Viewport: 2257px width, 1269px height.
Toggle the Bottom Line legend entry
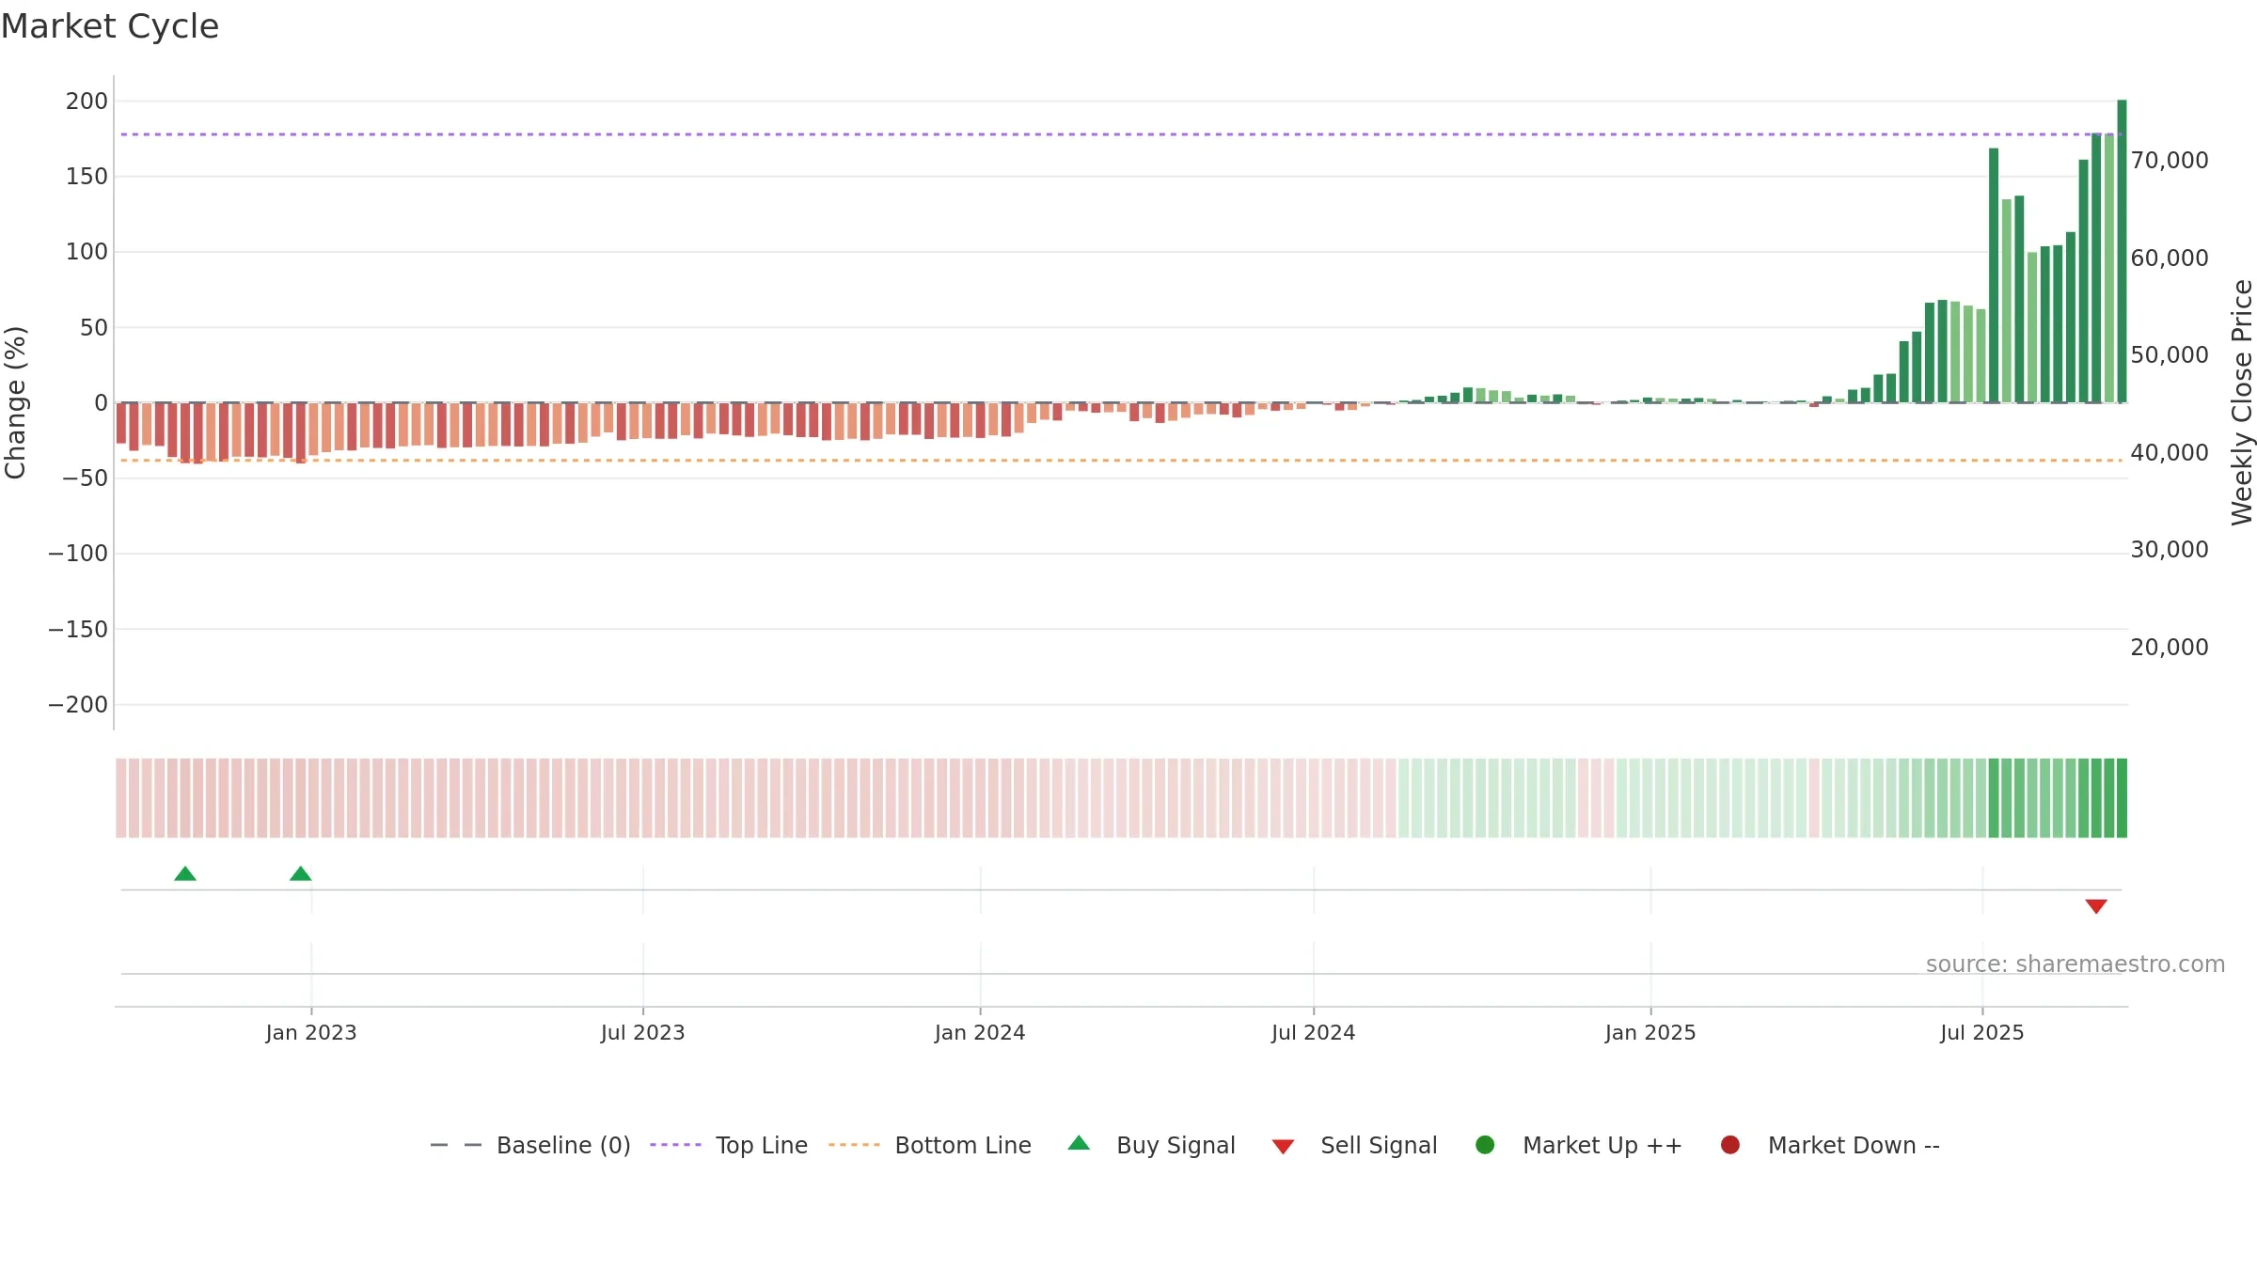(930, 1145)
